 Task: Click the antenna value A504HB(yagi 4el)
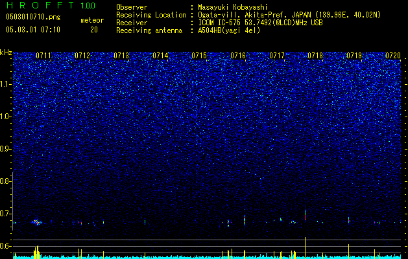[x=229, y=30]
